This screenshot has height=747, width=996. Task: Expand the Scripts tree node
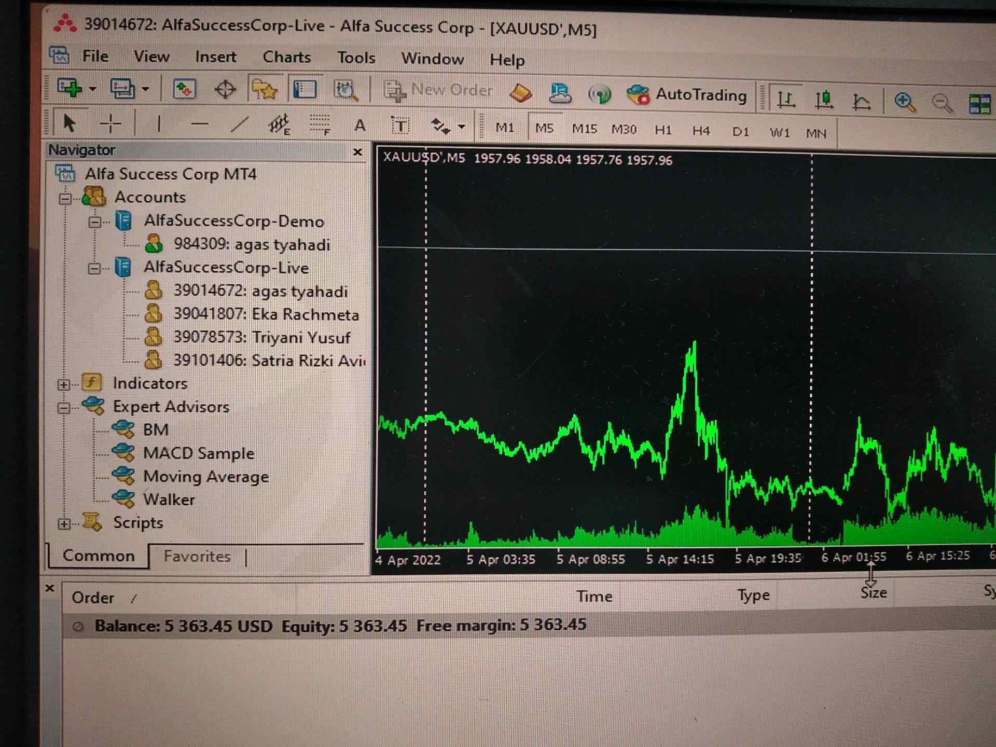coord(64,524)
